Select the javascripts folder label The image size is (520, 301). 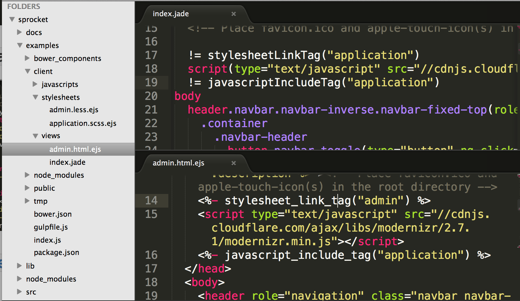(60, 84)
